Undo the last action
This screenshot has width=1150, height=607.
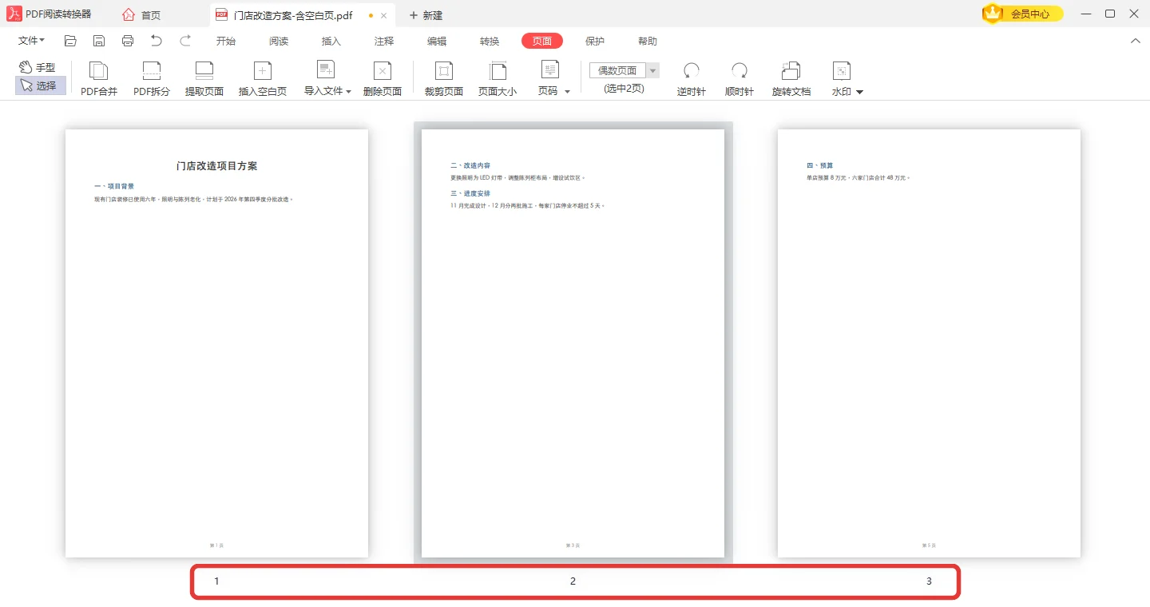[x=157, y=41]
